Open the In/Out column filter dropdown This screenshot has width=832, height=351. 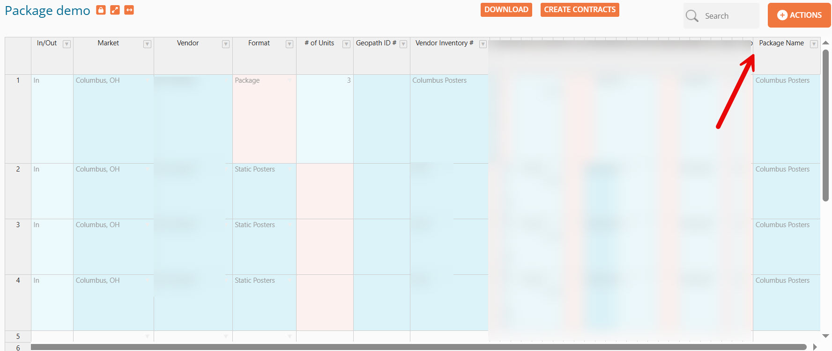67,44
